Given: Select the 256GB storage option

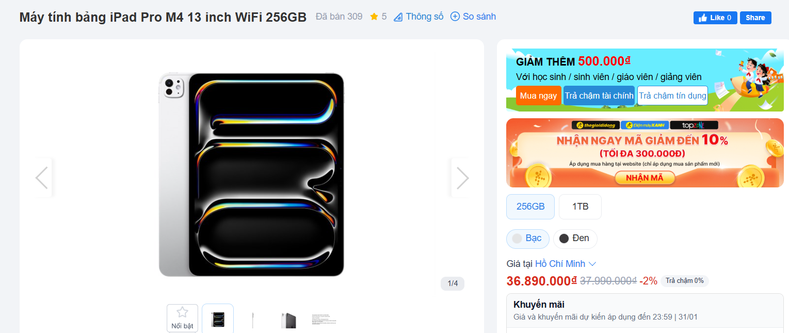Looking at the screenshot, I should coord(530,207).
